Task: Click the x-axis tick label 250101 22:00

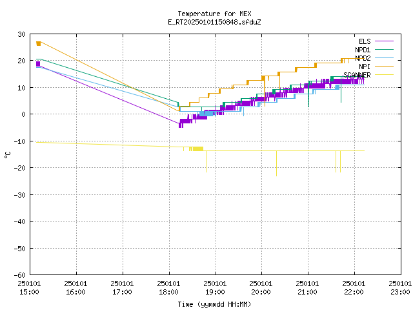Action: point(354,288)
